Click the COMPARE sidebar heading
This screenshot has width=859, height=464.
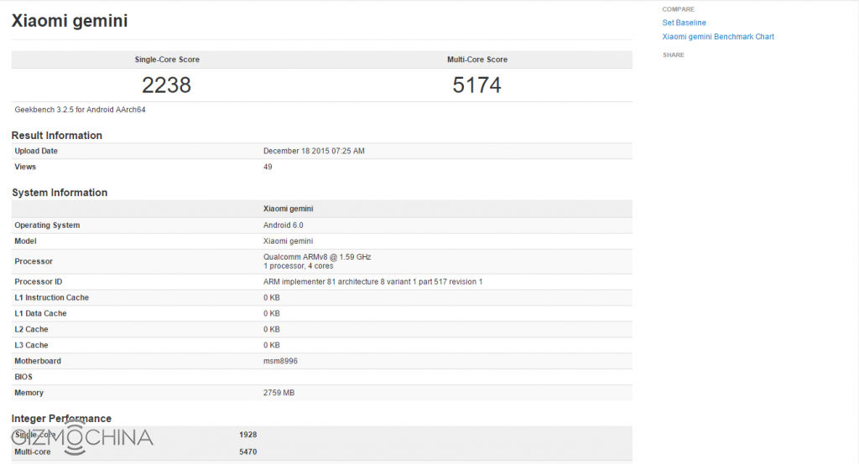click(678, 9)
